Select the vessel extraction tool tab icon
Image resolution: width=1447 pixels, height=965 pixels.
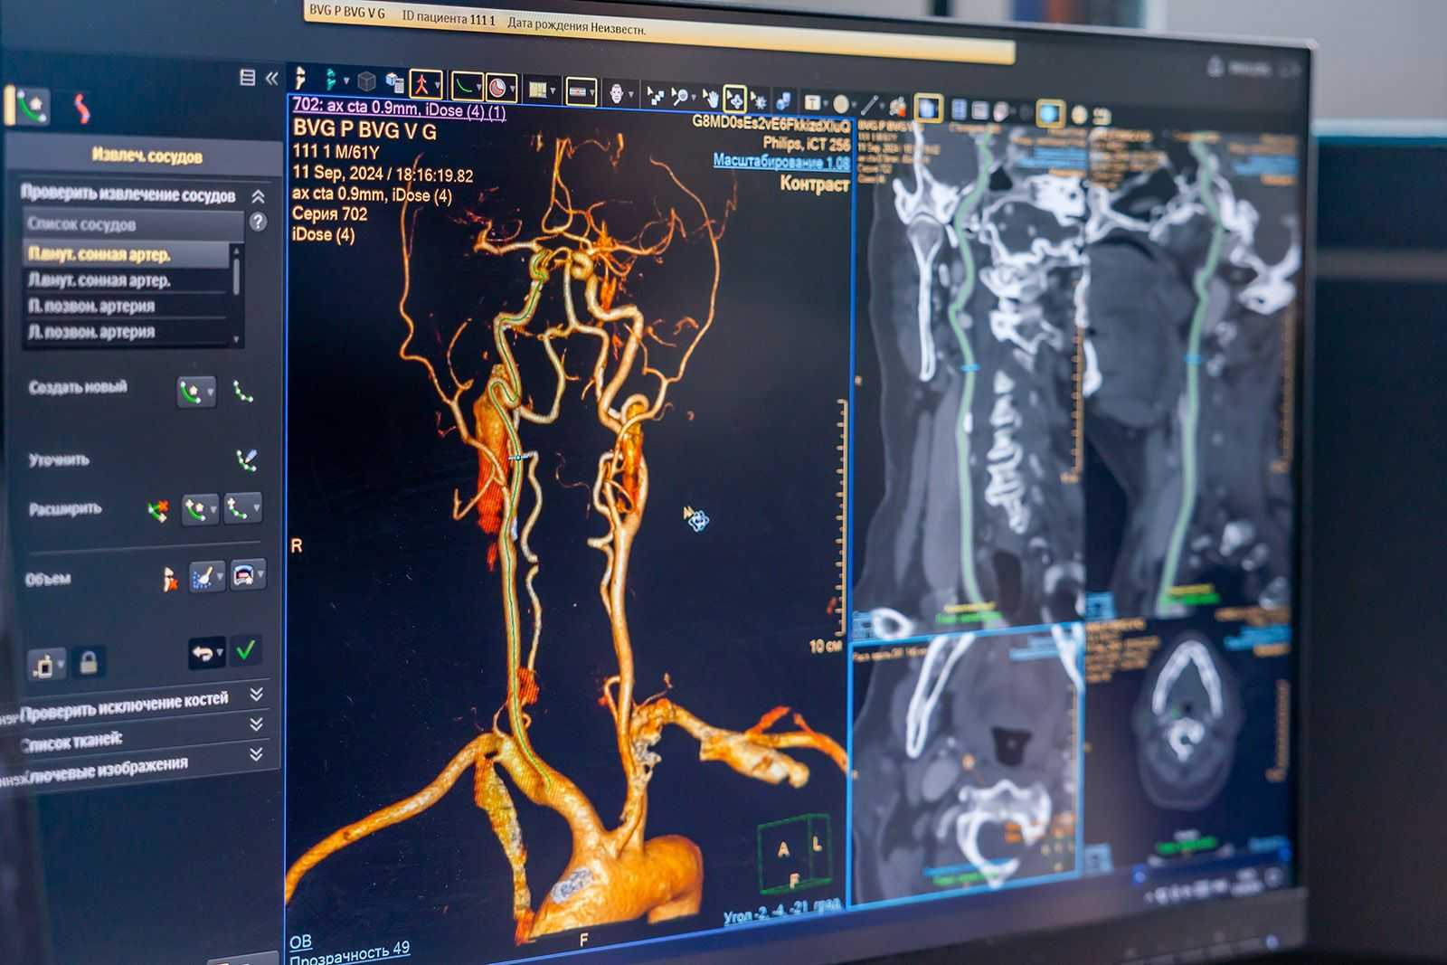pos(33,107)
